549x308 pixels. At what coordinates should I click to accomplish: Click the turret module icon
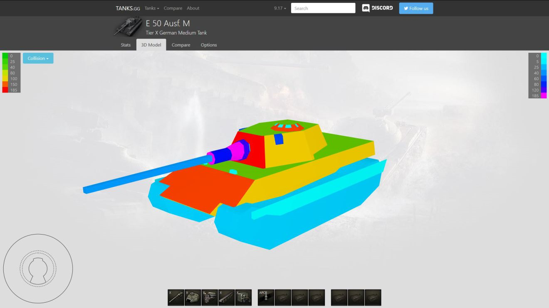tap(193, 298)
